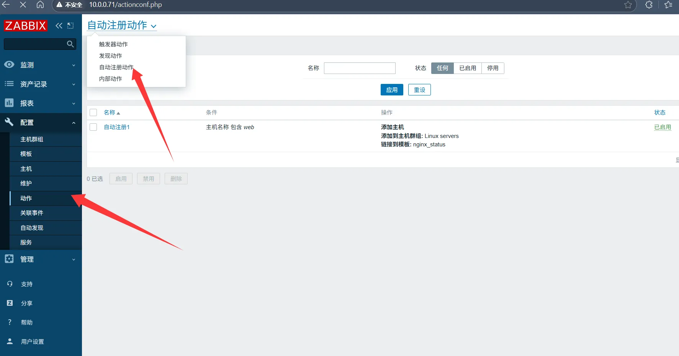The image size is (679, 356).
Task: Open browser extensions puzzle icon
Action: tap(649, 5)
